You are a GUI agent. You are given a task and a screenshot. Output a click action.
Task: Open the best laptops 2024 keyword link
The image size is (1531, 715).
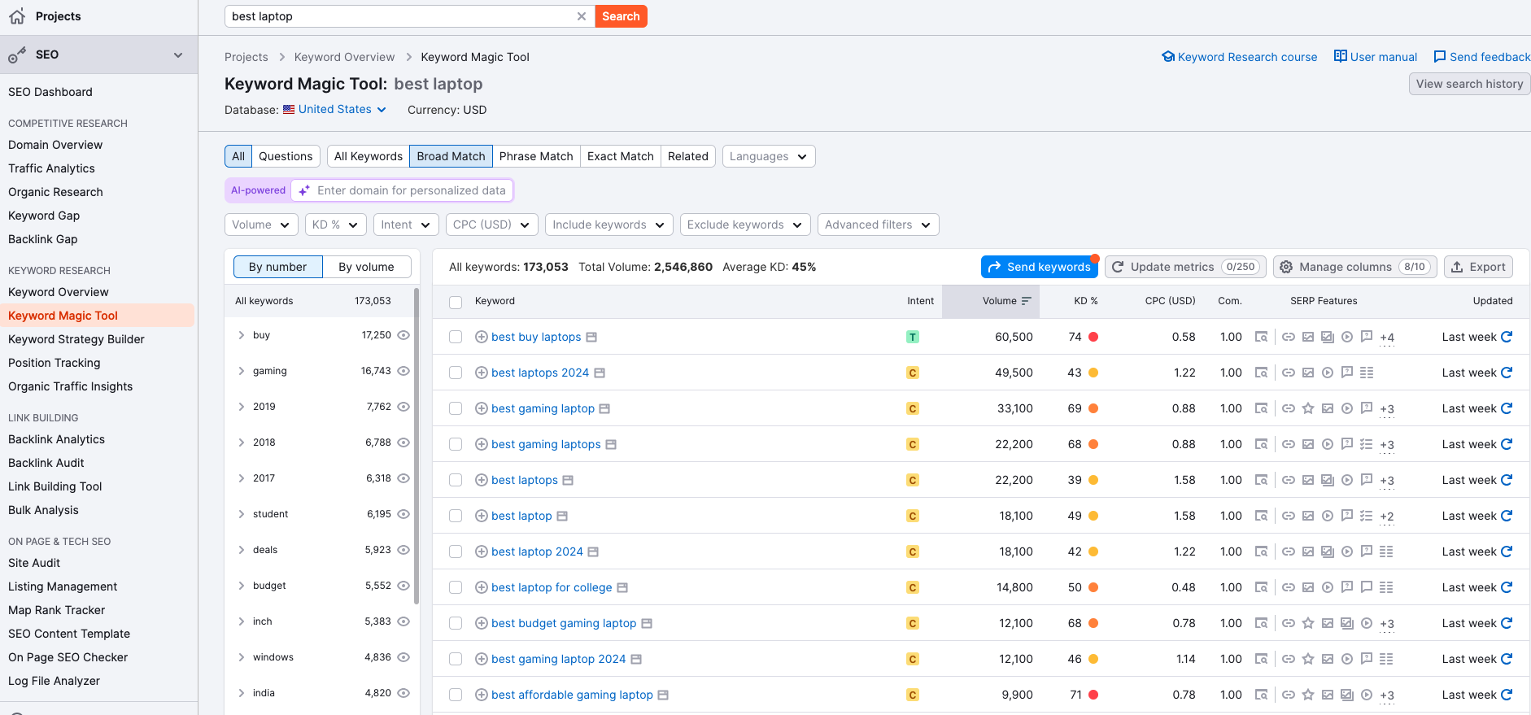click(x=540, y=373)
